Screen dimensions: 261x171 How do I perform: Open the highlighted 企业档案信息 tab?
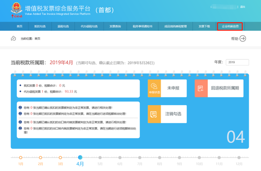tap(230, 26)
